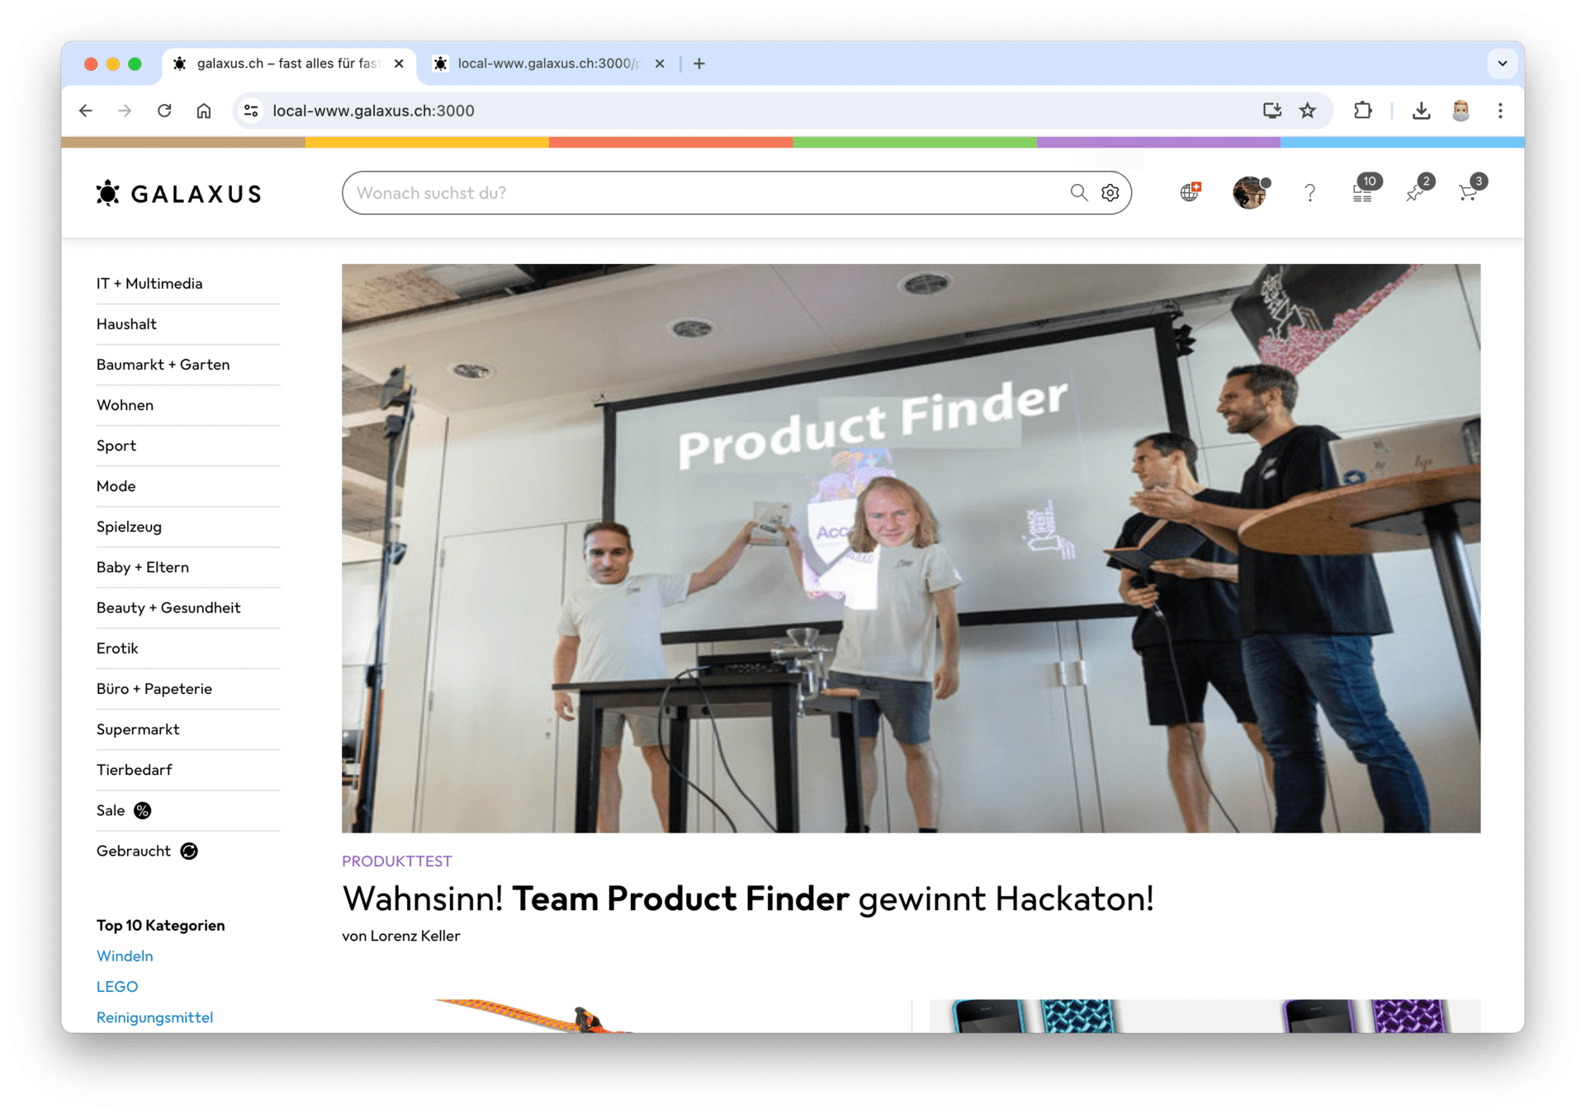Bookmark this page with the star icon
Viewport: 1586px width, 1114px height.
(x=1307, y=111)
